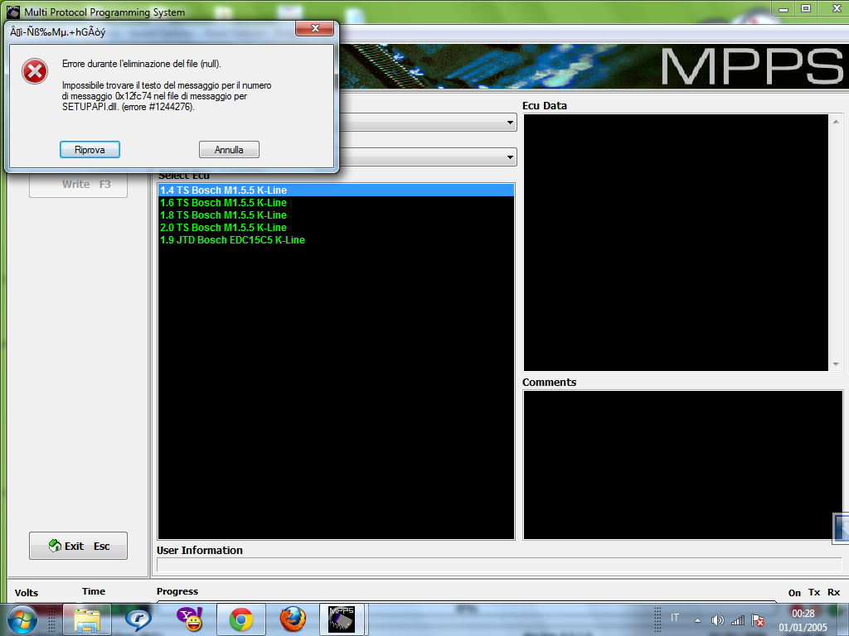Minimize the MPPS main window
Screen dimensions: 849x636
coord(784,8)
